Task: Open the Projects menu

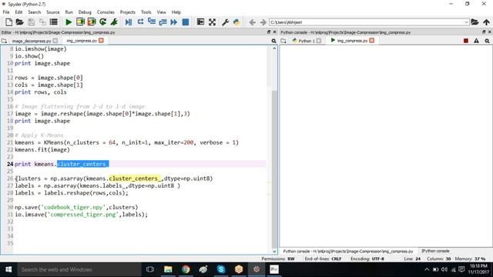Action: (127, 12)
